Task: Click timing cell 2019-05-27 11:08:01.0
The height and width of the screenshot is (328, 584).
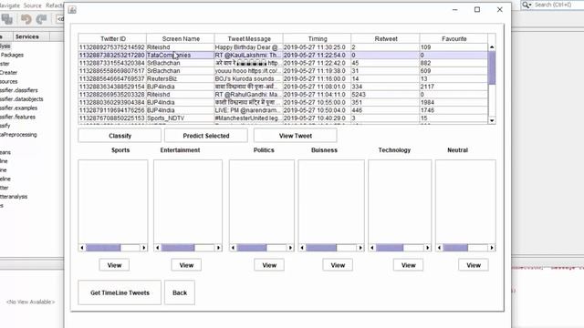Action: [317, 87]
